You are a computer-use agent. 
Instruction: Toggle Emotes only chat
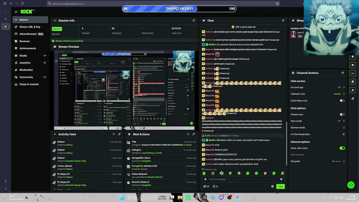pyautogui.click(x=342, y=114)
